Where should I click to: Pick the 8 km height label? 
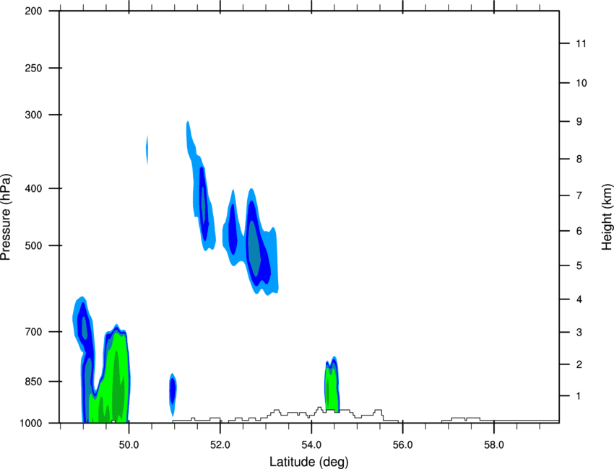(579, 159)
